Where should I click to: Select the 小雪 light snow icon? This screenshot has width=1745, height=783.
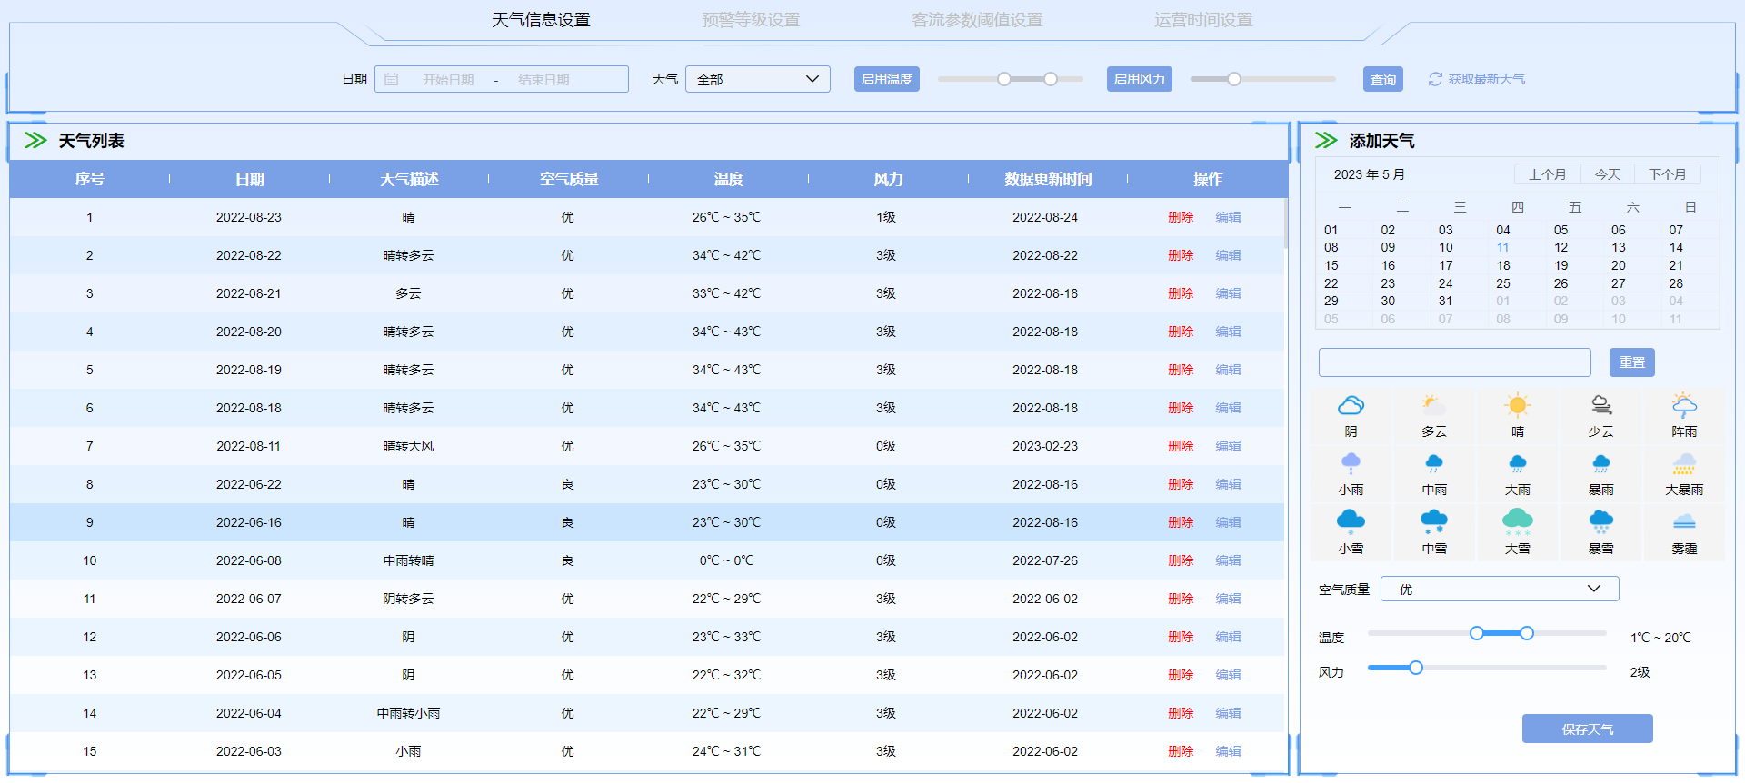[1351, 521]
